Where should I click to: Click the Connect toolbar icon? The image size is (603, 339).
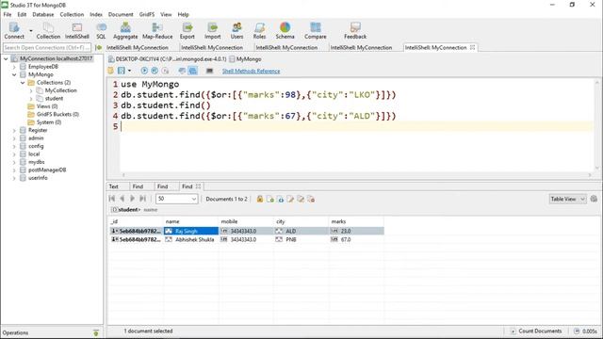pos(14,31)
